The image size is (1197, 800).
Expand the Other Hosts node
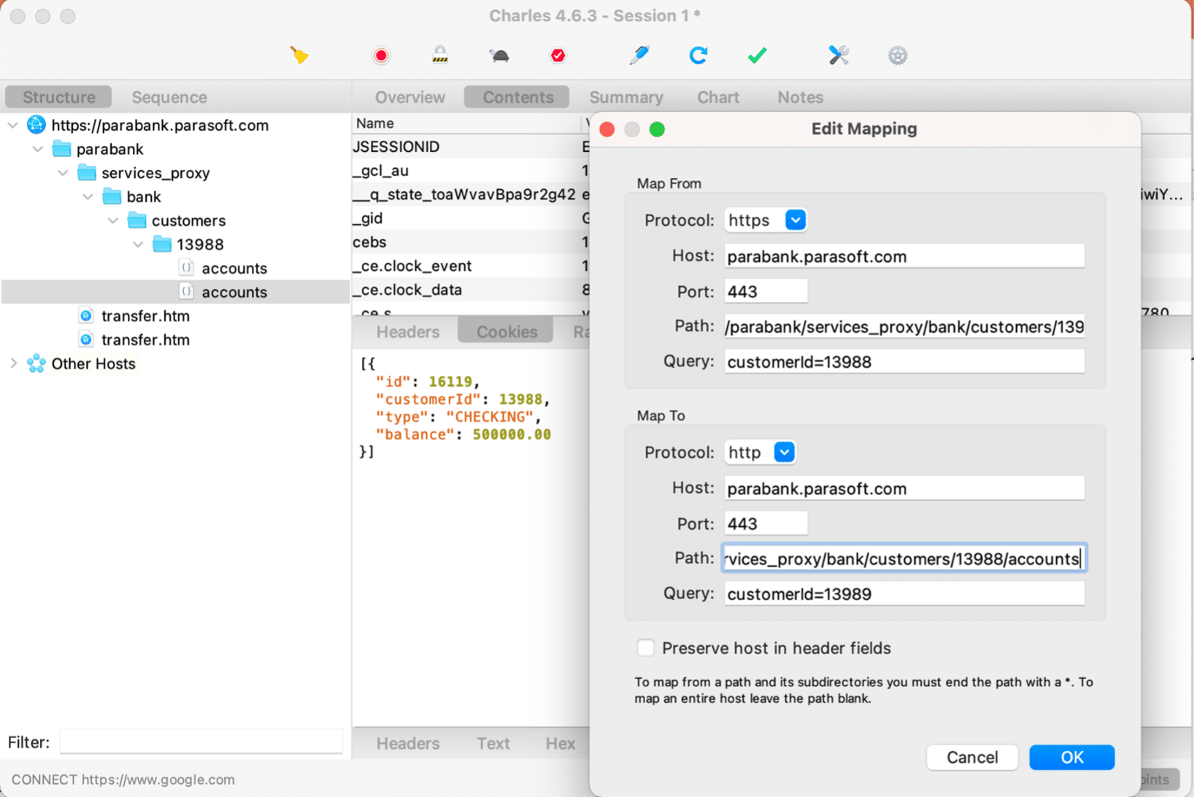[13, 364]
